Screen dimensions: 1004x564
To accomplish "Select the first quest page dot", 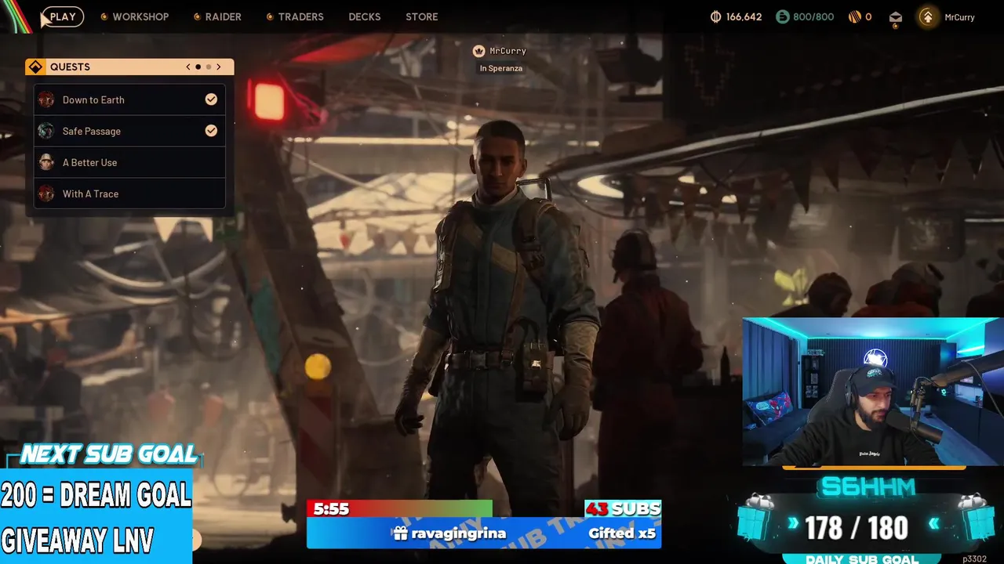I will (198, 67).
